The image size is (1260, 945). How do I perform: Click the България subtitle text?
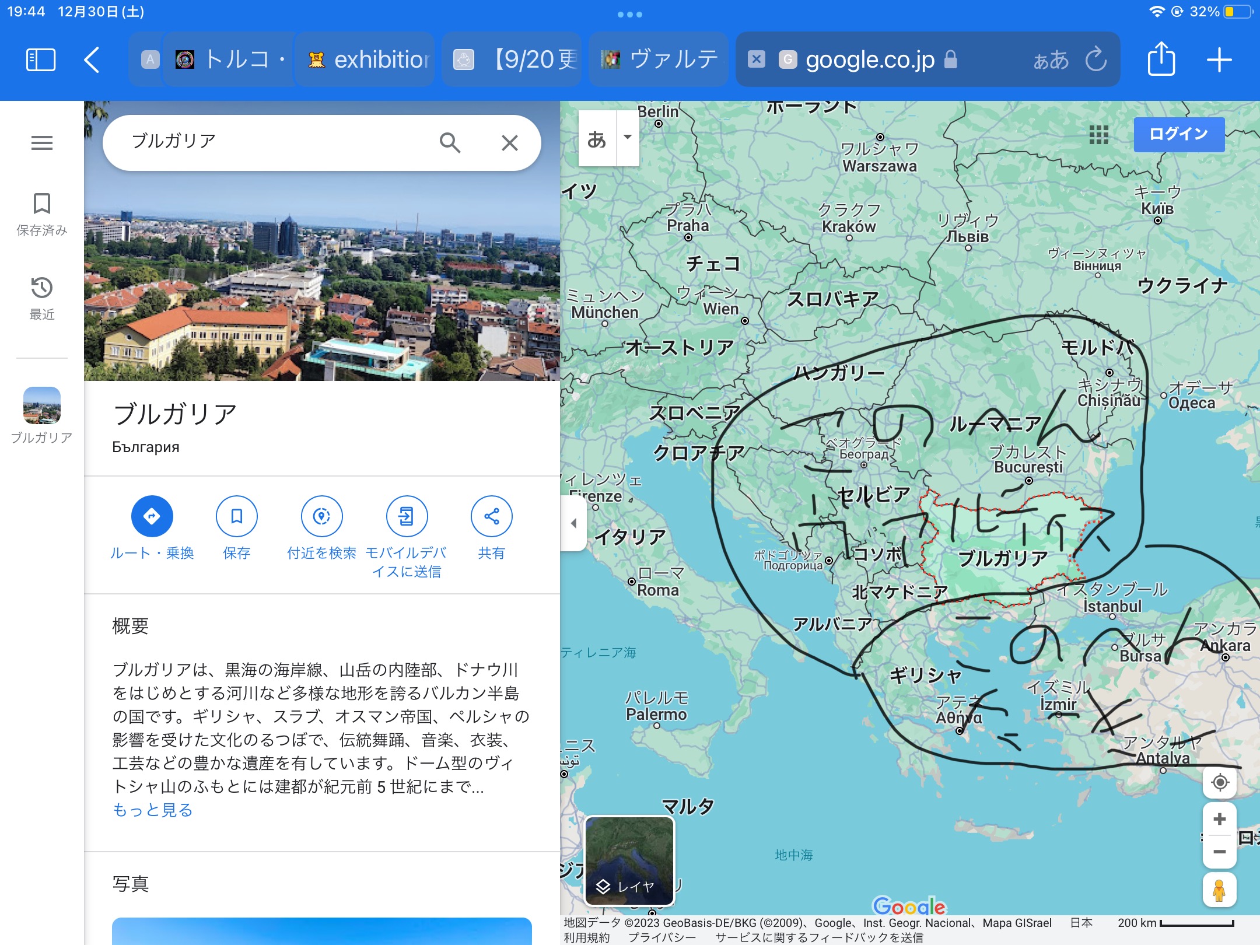click(146, 447)
